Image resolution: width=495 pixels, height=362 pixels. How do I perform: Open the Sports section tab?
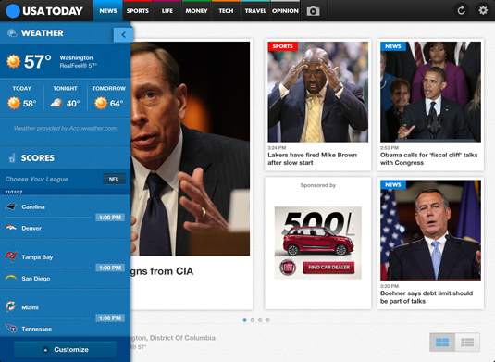[138, 11]
